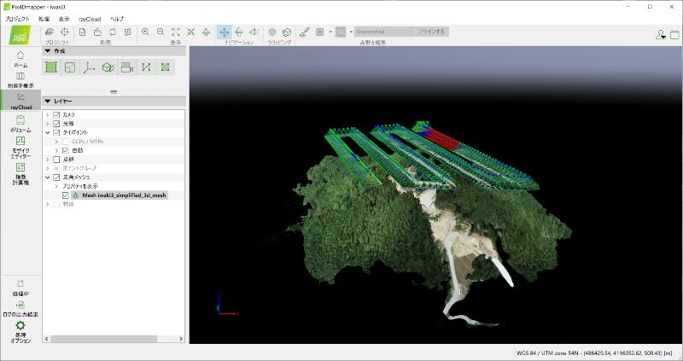Uncheck the カメラ (Cameras) layer checkbox

coord(56,114)
